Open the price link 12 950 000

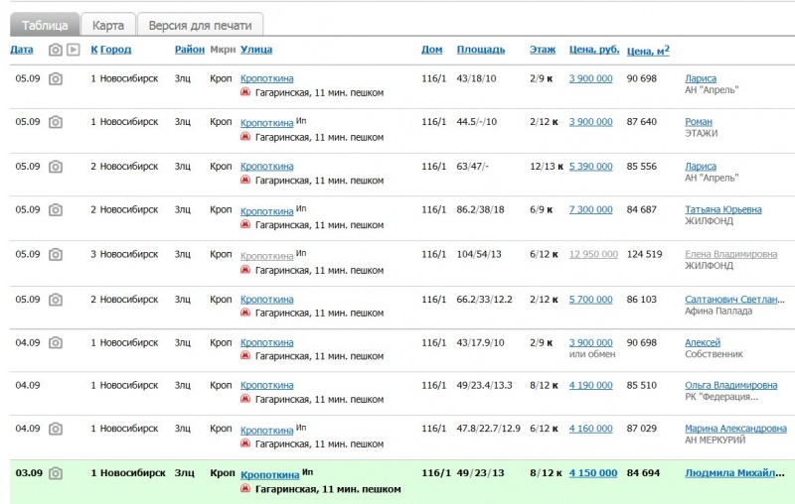pos(593,254)
